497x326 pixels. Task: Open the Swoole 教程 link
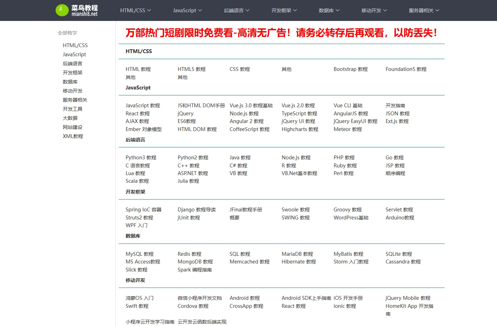296,210
